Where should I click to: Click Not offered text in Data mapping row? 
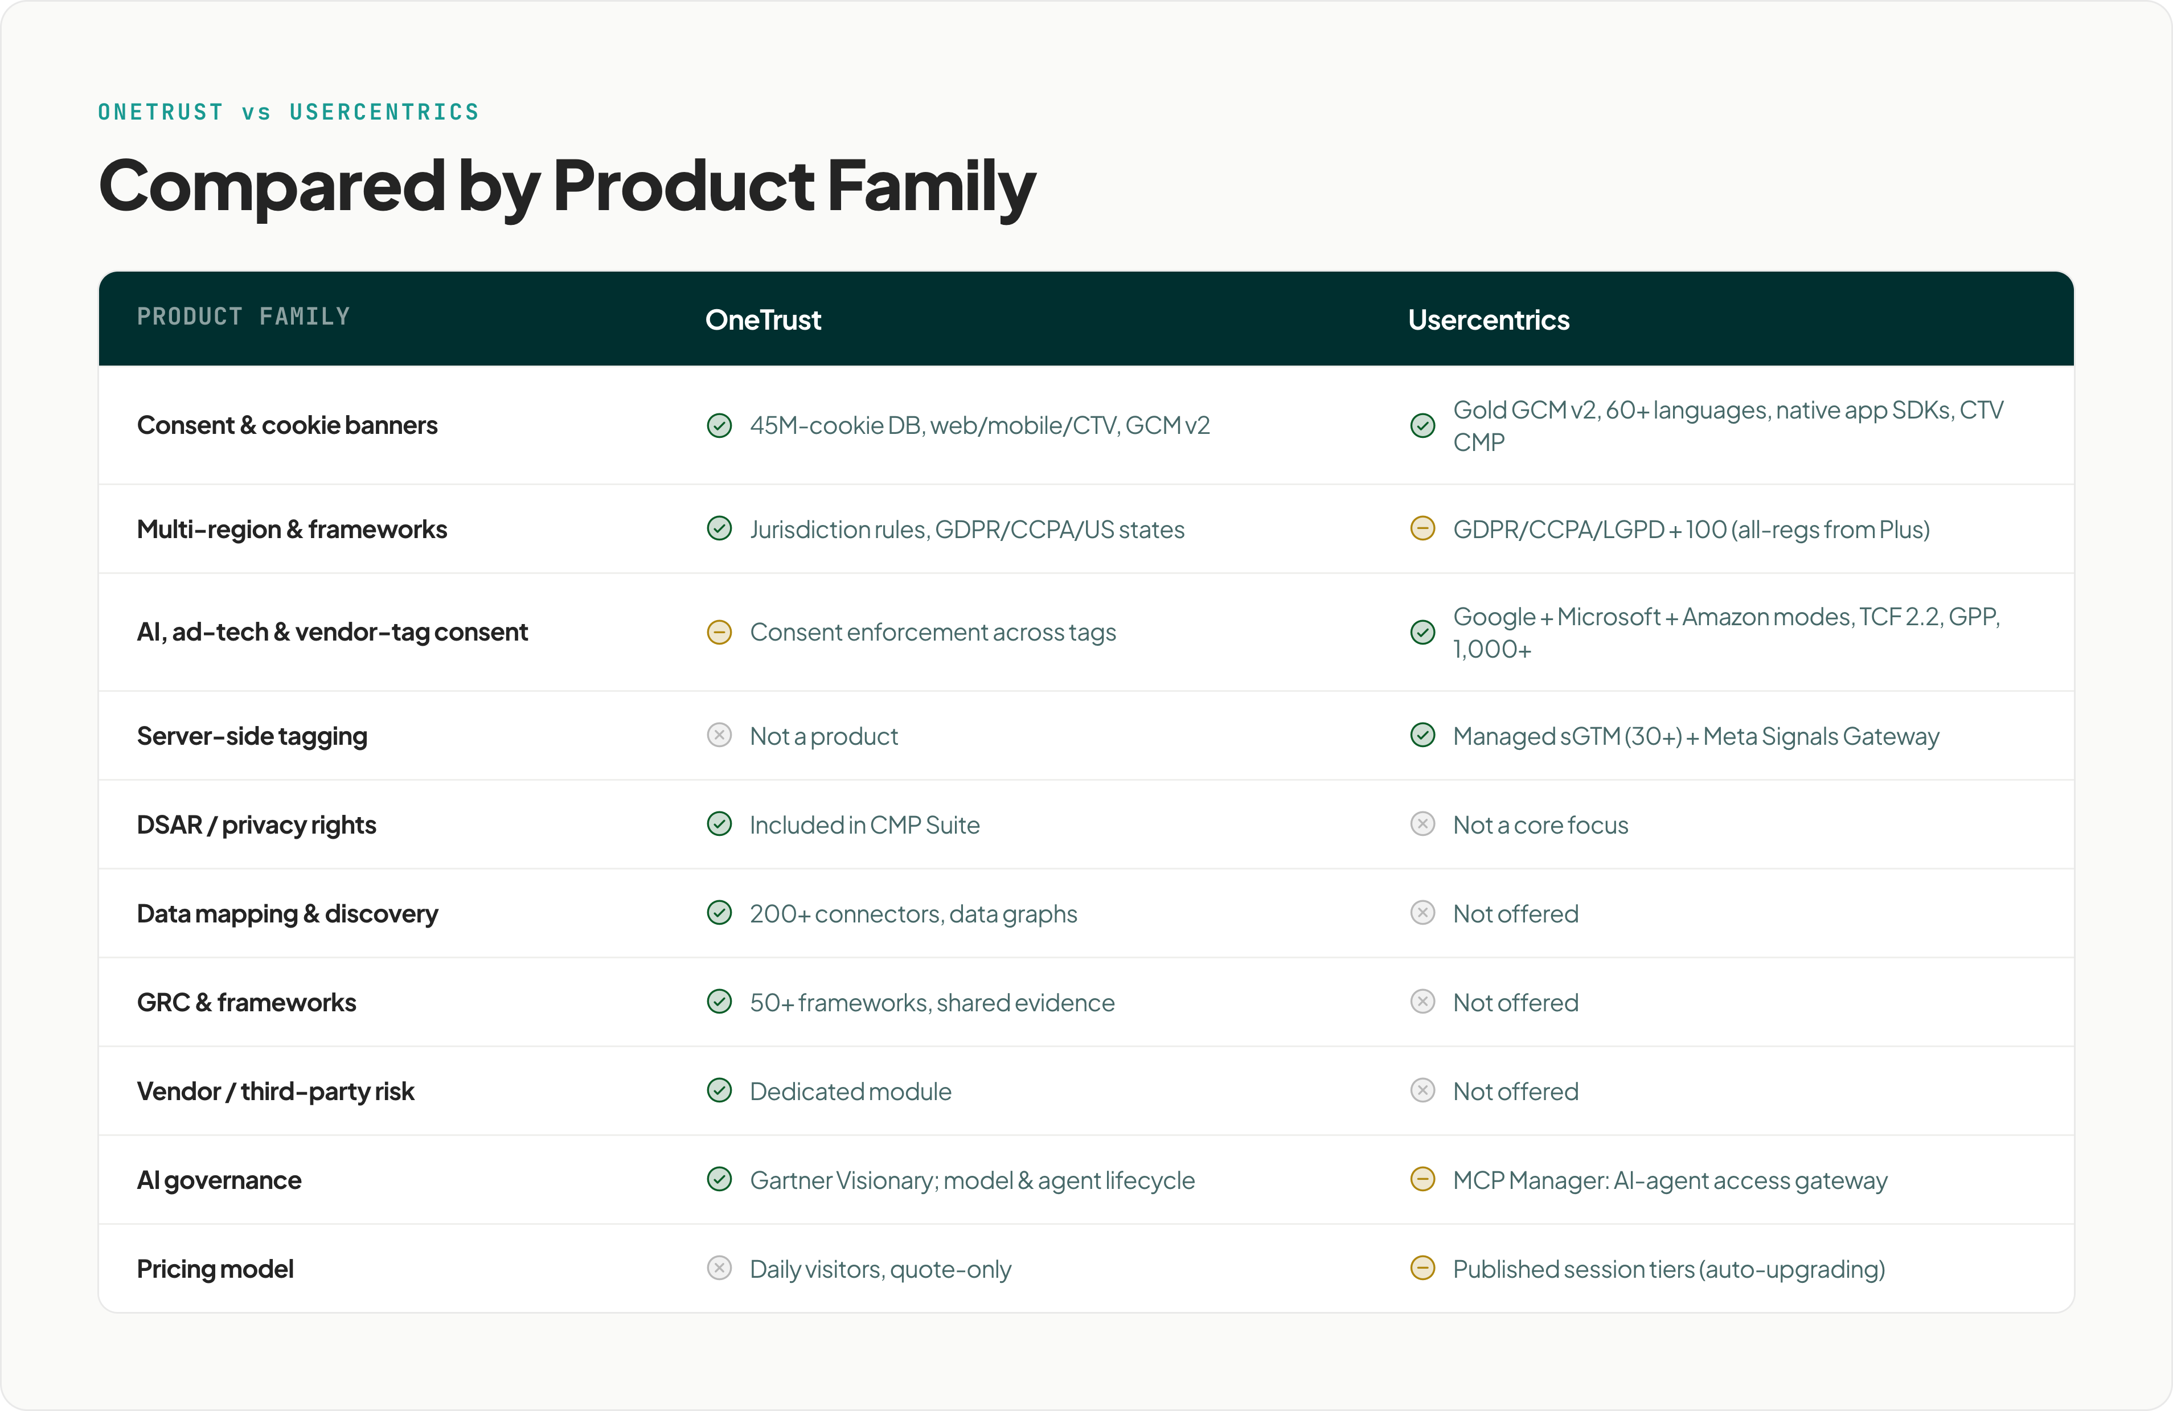1516,913
